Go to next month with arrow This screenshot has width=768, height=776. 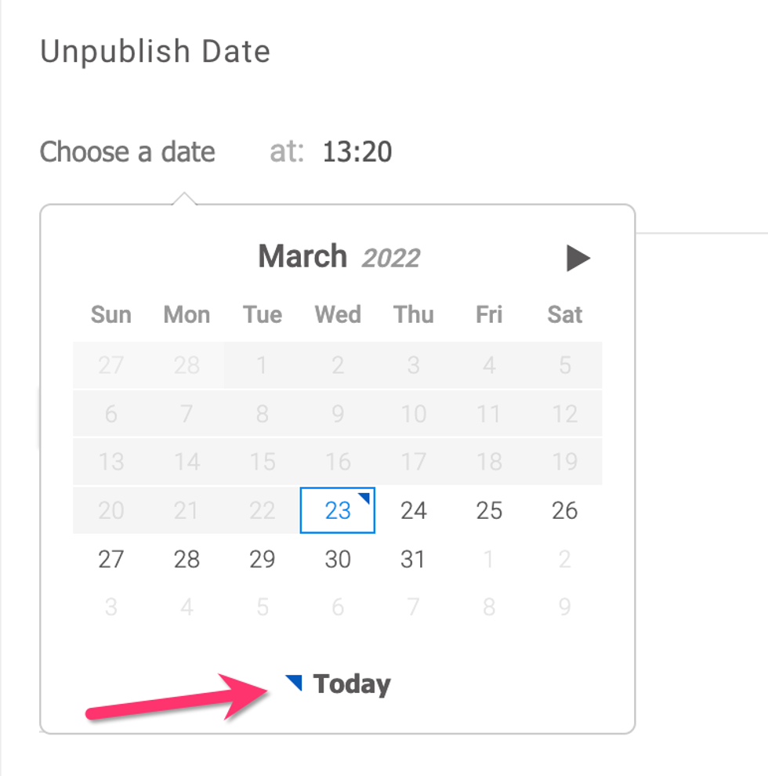point(578,258)
